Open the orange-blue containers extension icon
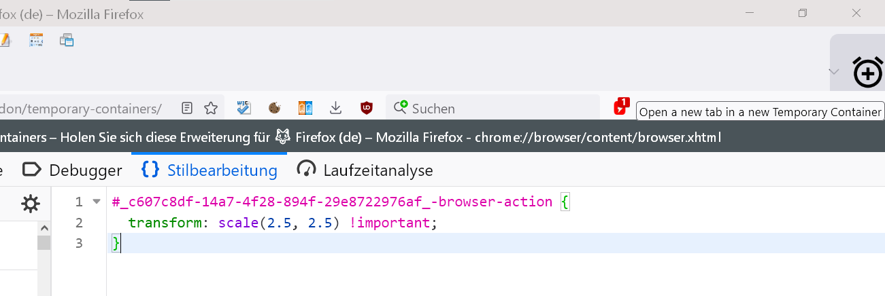Screen dimensions: 885x296 [305, 108]
